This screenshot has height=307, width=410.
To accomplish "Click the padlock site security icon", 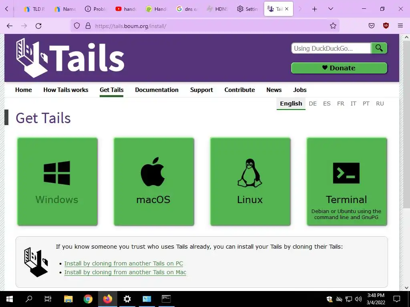I will 88,26.
